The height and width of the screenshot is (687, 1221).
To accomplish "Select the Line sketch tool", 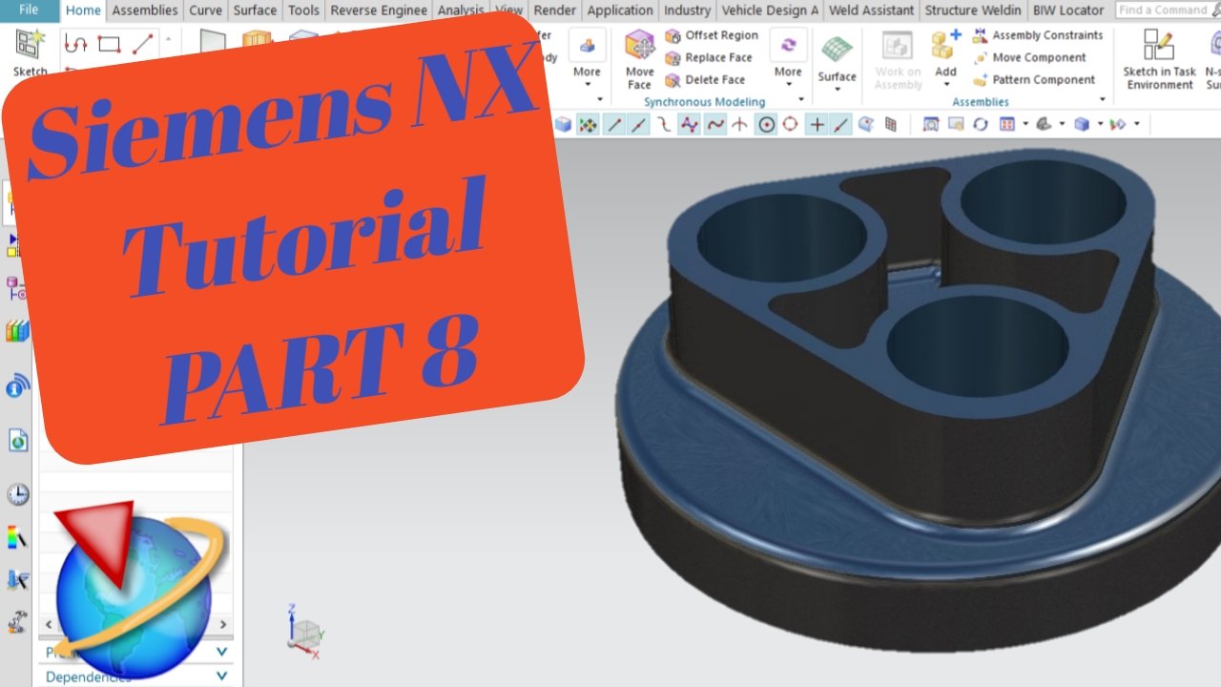I will click(142, 44).
